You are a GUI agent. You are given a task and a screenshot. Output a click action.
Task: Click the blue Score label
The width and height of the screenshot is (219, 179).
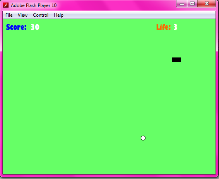(x=16, y=27)
